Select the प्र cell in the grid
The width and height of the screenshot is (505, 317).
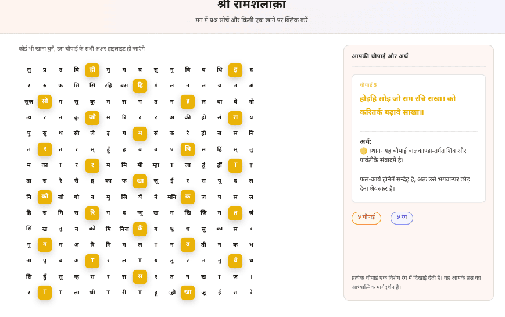45,70
